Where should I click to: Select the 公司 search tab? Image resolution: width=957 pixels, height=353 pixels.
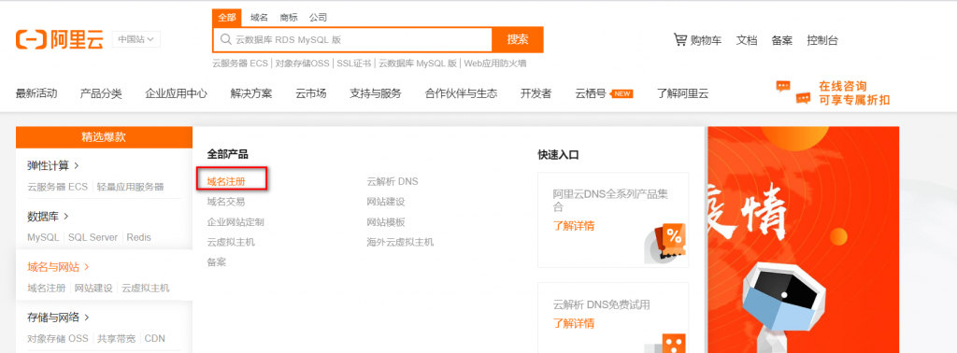[318, 18]
